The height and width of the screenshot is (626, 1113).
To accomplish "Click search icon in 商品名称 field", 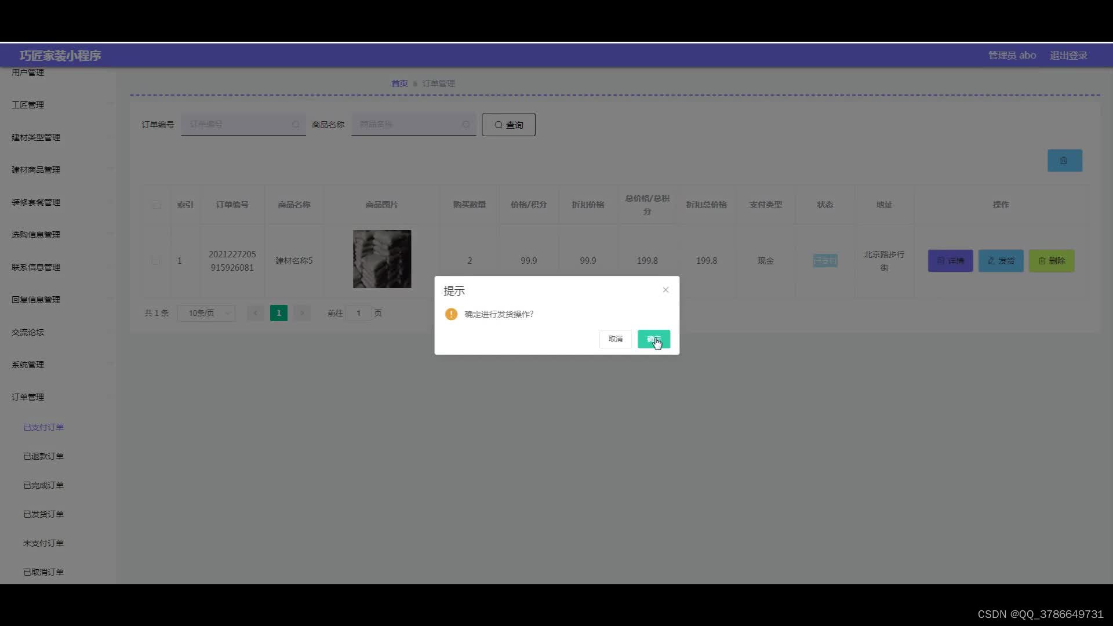I will (x=465, y=125).
